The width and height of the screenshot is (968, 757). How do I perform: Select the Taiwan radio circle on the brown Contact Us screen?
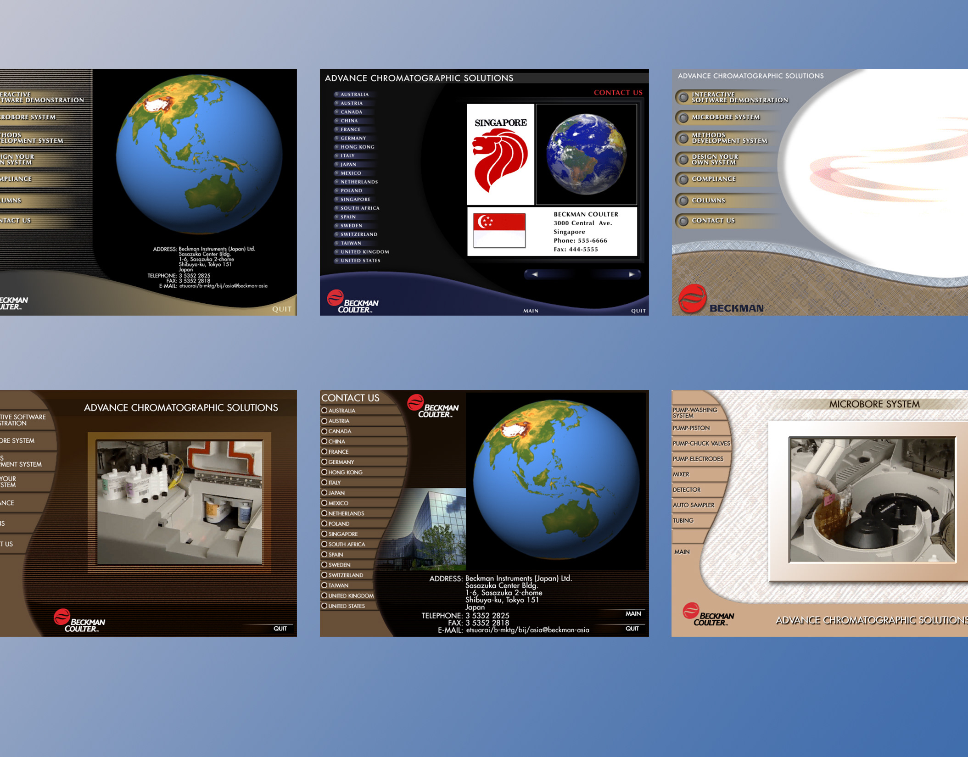coord(324,585)
